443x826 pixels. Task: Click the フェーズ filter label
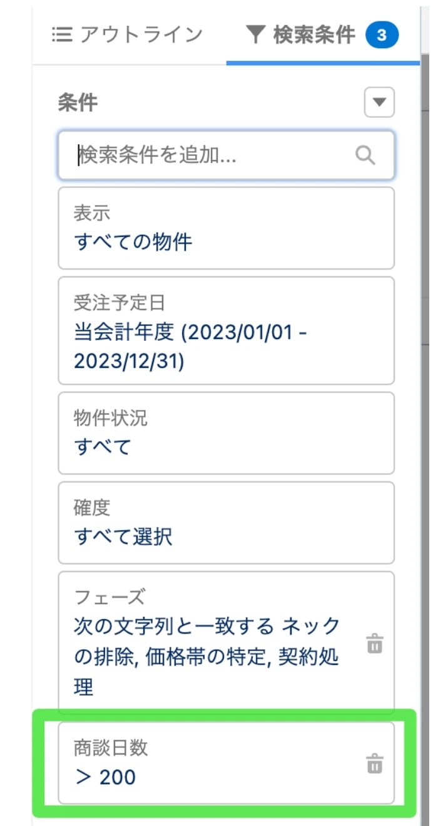109,597
